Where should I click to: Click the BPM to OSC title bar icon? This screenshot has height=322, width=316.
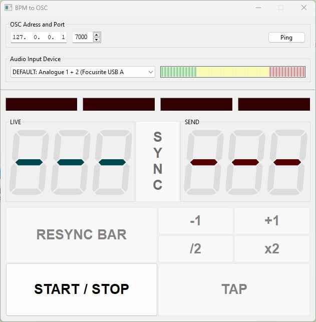pyautogui.click(x=9, y=8)
